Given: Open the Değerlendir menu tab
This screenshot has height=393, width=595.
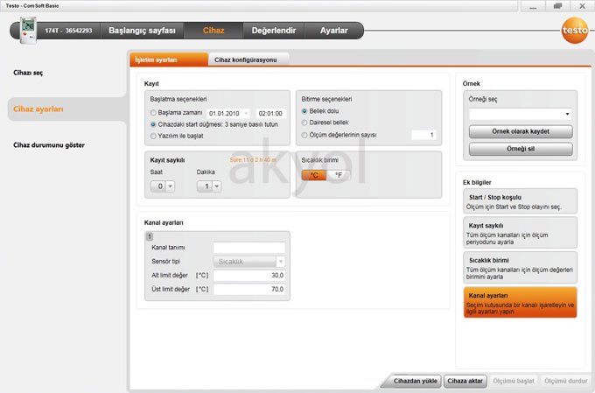Looking at the screenshot, I should (274, 31).
